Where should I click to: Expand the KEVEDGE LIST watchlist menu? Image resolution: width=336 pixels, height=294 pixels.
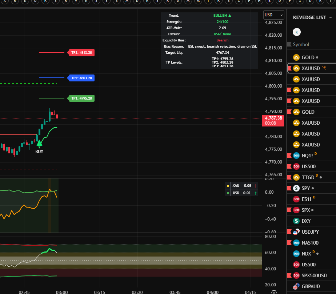(330, 17)
